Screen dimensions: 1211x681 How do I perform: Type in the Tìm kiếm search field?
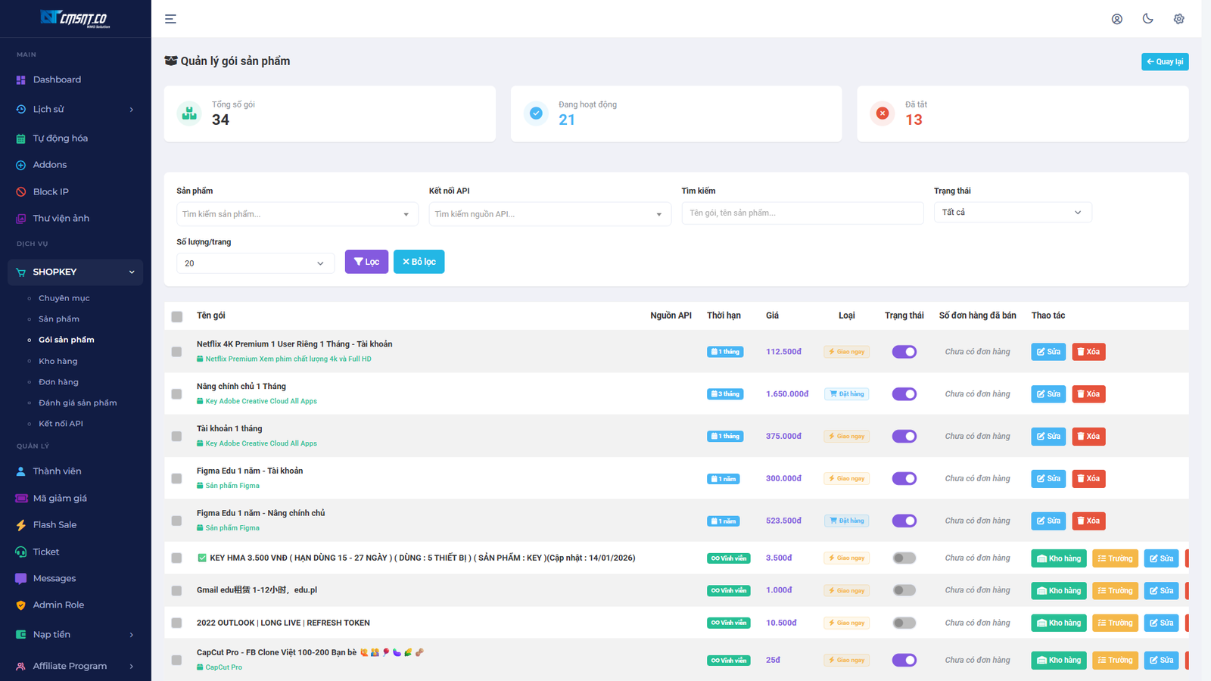tap(802, 213)
